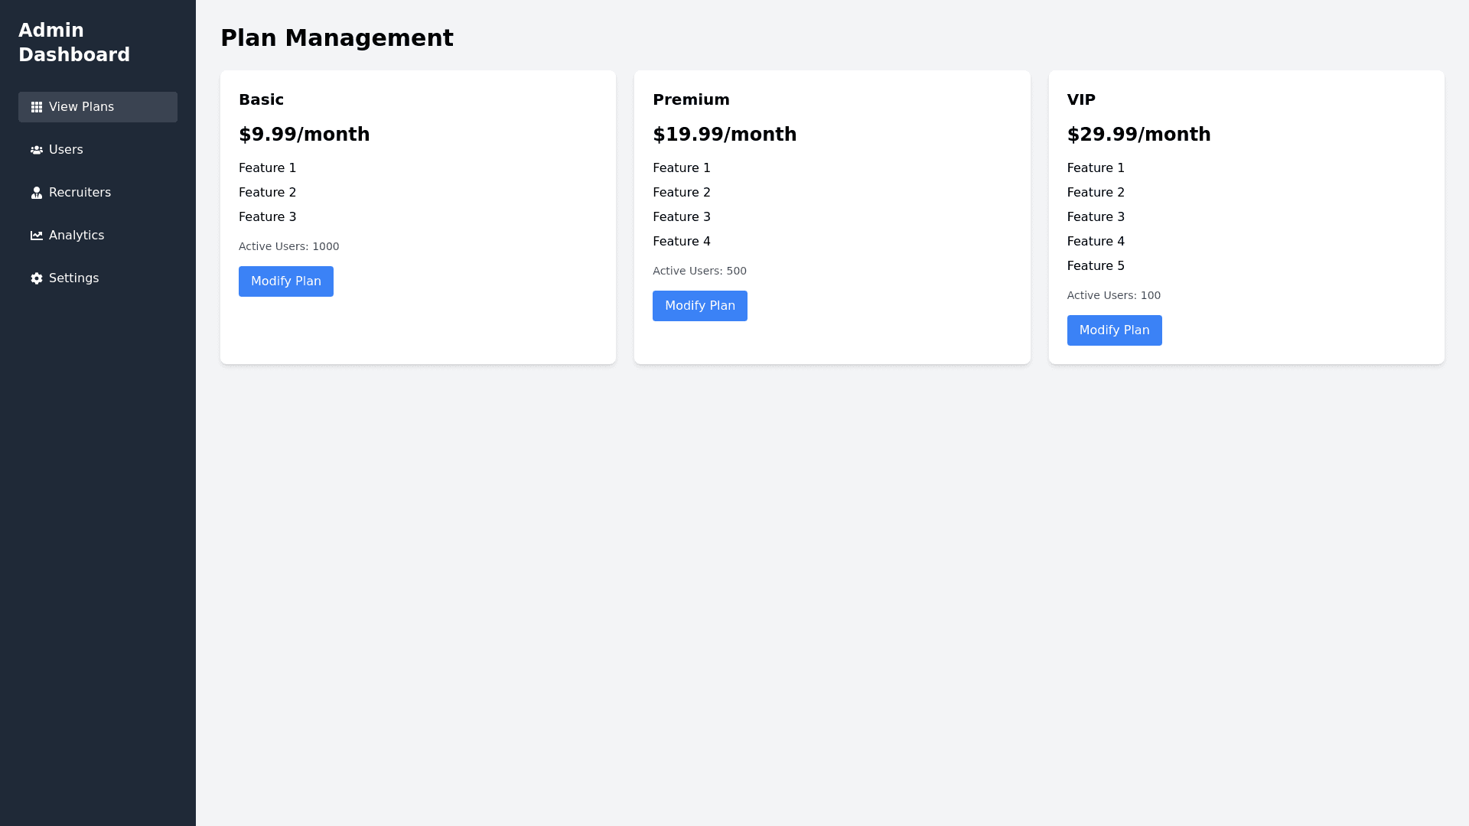Click the Plan Management page heading
This screenshot has width=1469, height=826.
point(337,38)
